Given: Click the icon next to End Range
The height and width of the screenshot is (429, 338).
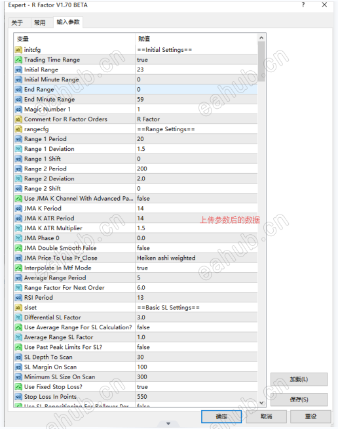Looking at the screenshot, I should 18,89.
